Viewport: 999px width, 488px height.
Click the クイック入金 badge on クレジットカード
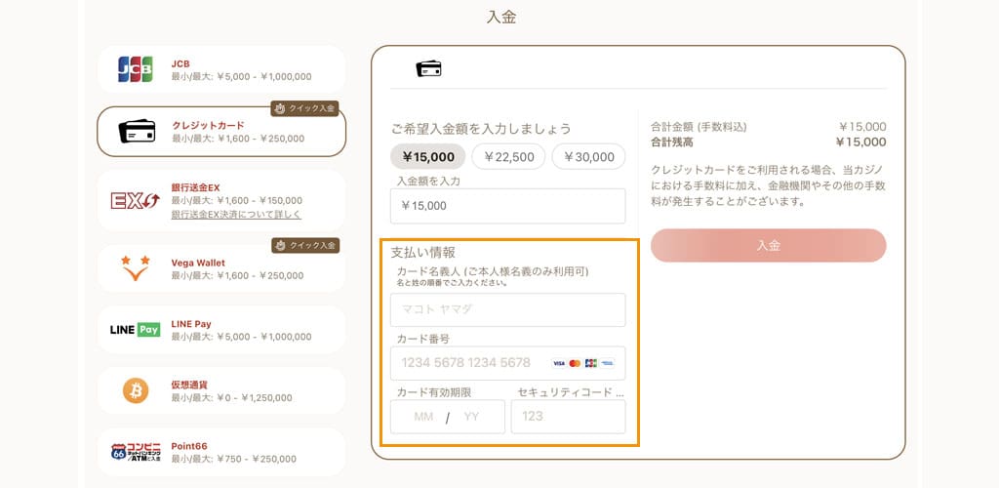pyautogui.click(x=304, y=108)
